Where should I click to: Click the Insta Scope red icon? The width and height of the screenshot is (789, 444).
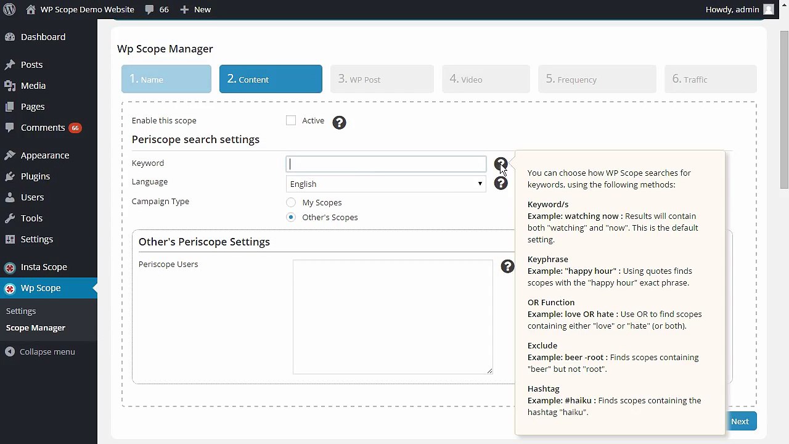point(10,268)
